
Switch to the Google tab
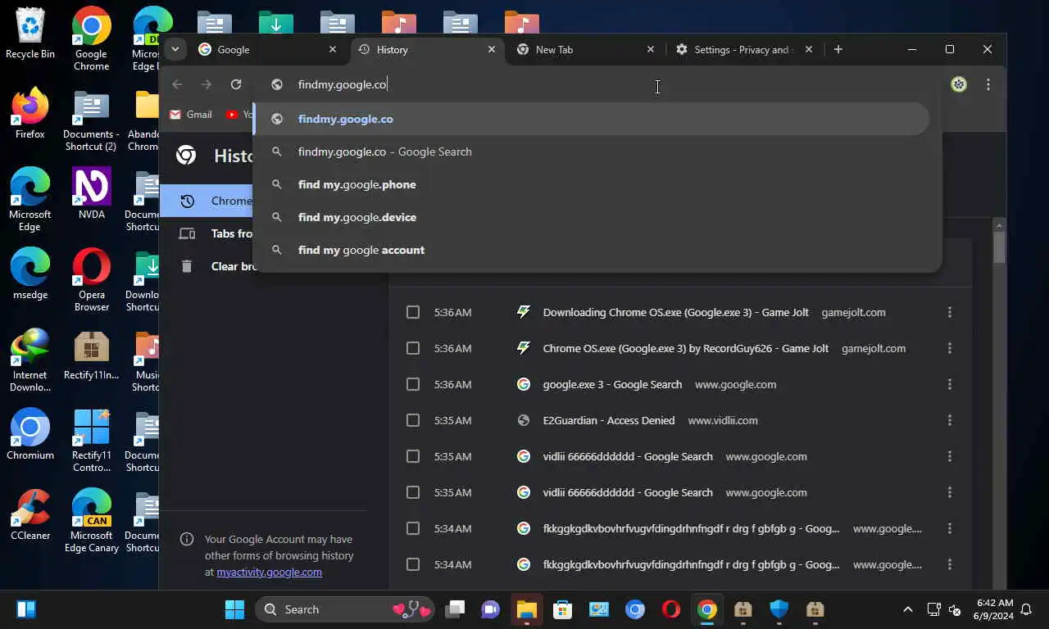click(x=269, y=49)
